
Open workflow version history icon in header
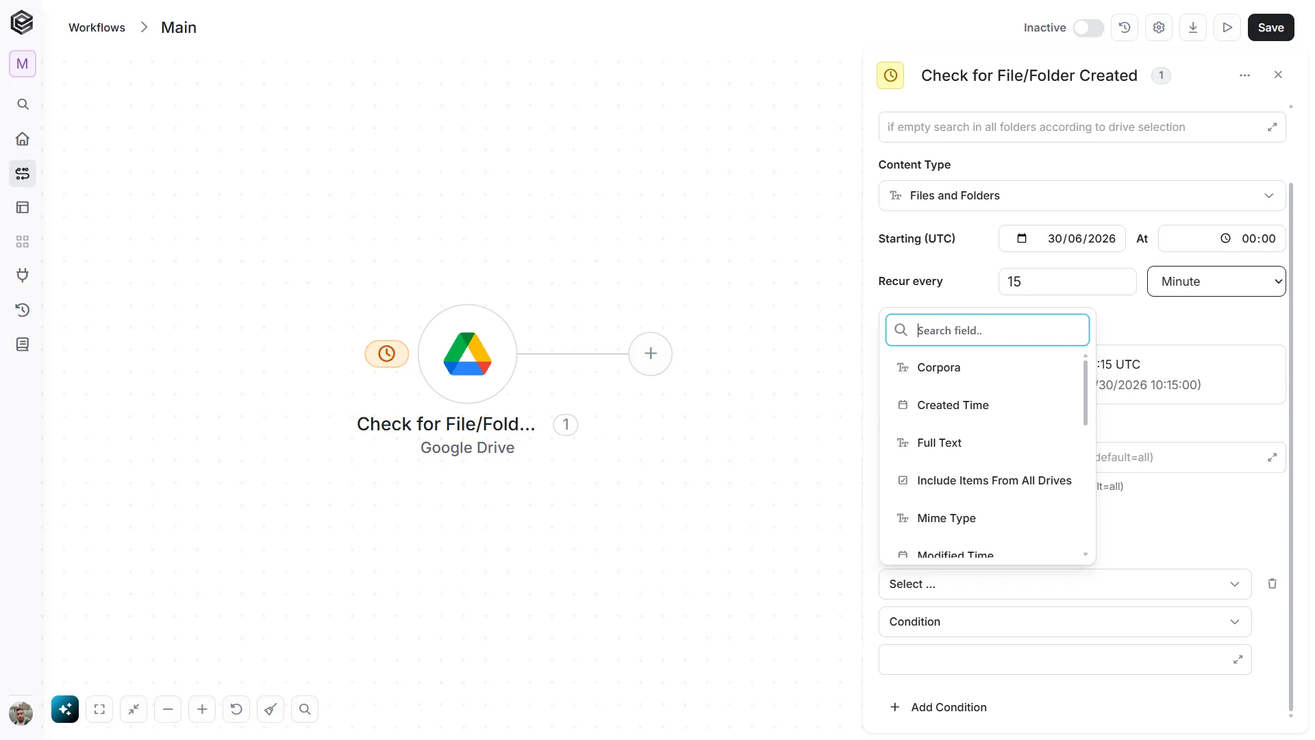pos(1125,27)
